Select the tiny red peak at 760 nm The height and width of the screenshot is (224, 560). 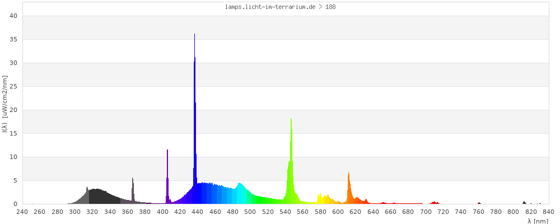(479, 203)
